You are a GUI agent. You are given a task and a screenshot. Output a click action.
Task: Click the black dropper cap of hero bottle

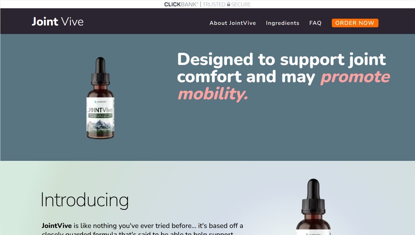pos(100,71)
